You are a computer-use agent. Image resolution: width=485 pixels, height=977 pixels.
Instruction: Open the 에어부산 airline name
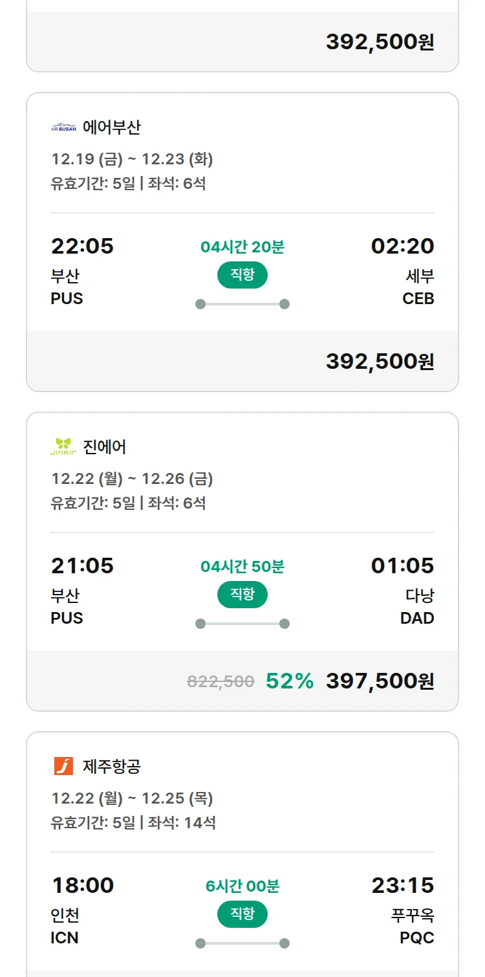click(x=111, y=127)
